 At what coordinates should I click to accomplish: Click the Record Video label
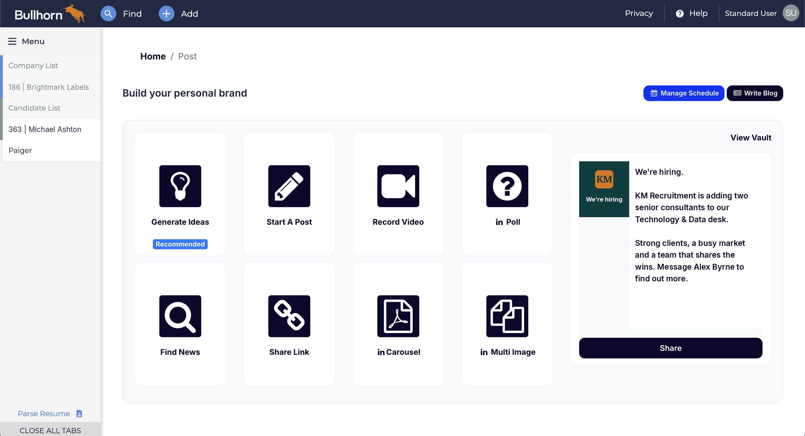(398, 222)
